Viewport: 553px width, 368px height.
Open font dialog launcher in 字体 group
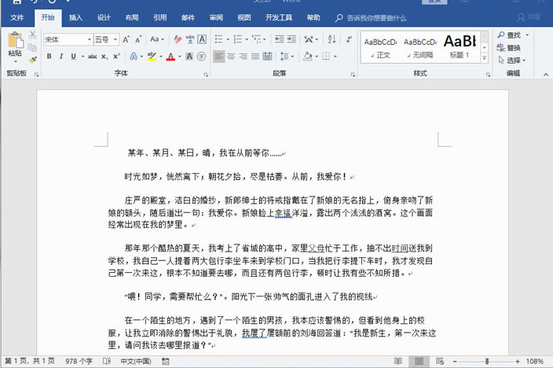coord(206,75)
